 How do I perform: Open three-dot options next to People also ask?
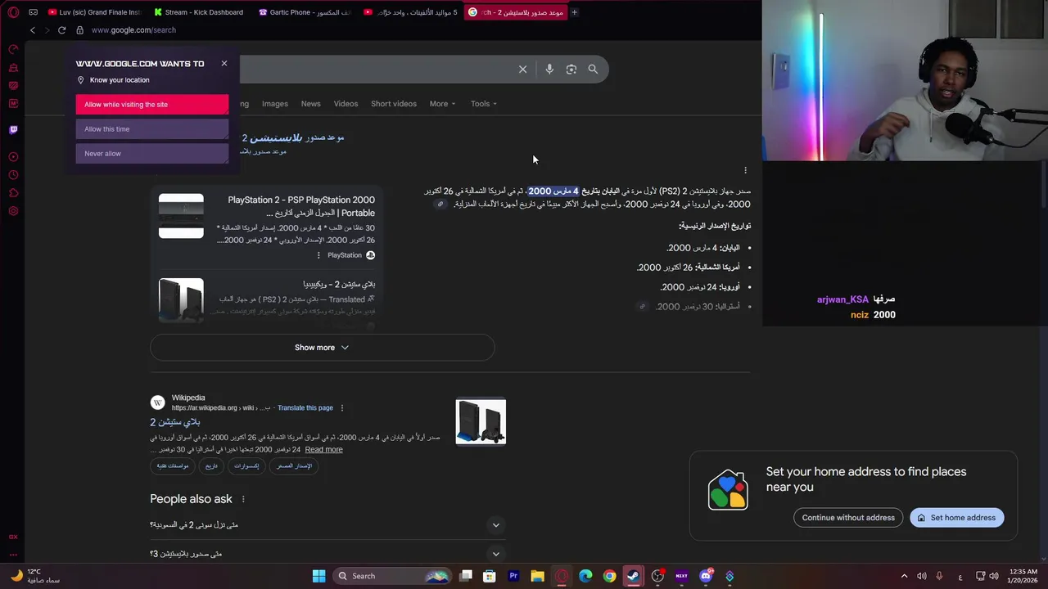243,499
